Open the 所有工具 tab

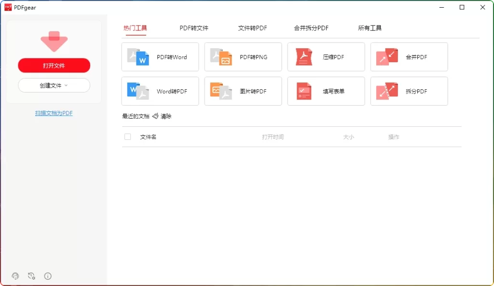pyautogui.click(x=370, y=28)
